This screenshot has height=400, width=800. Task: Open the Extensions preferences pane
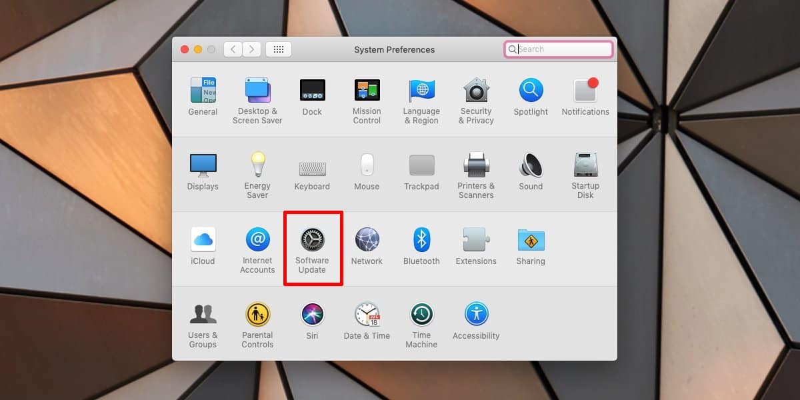click(x=476, y=246)
